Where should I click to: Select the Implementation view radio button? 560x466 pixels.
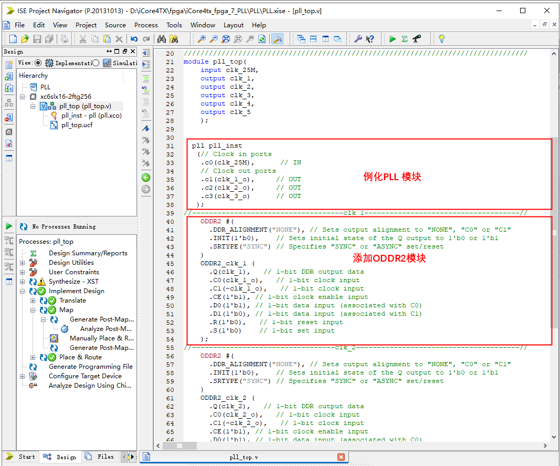pyautogui.click(x=38, y=63)
